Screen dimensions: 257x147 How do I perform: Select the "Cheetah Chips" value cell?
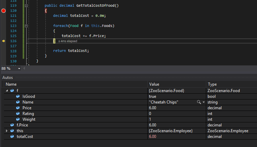pos(164,102)
